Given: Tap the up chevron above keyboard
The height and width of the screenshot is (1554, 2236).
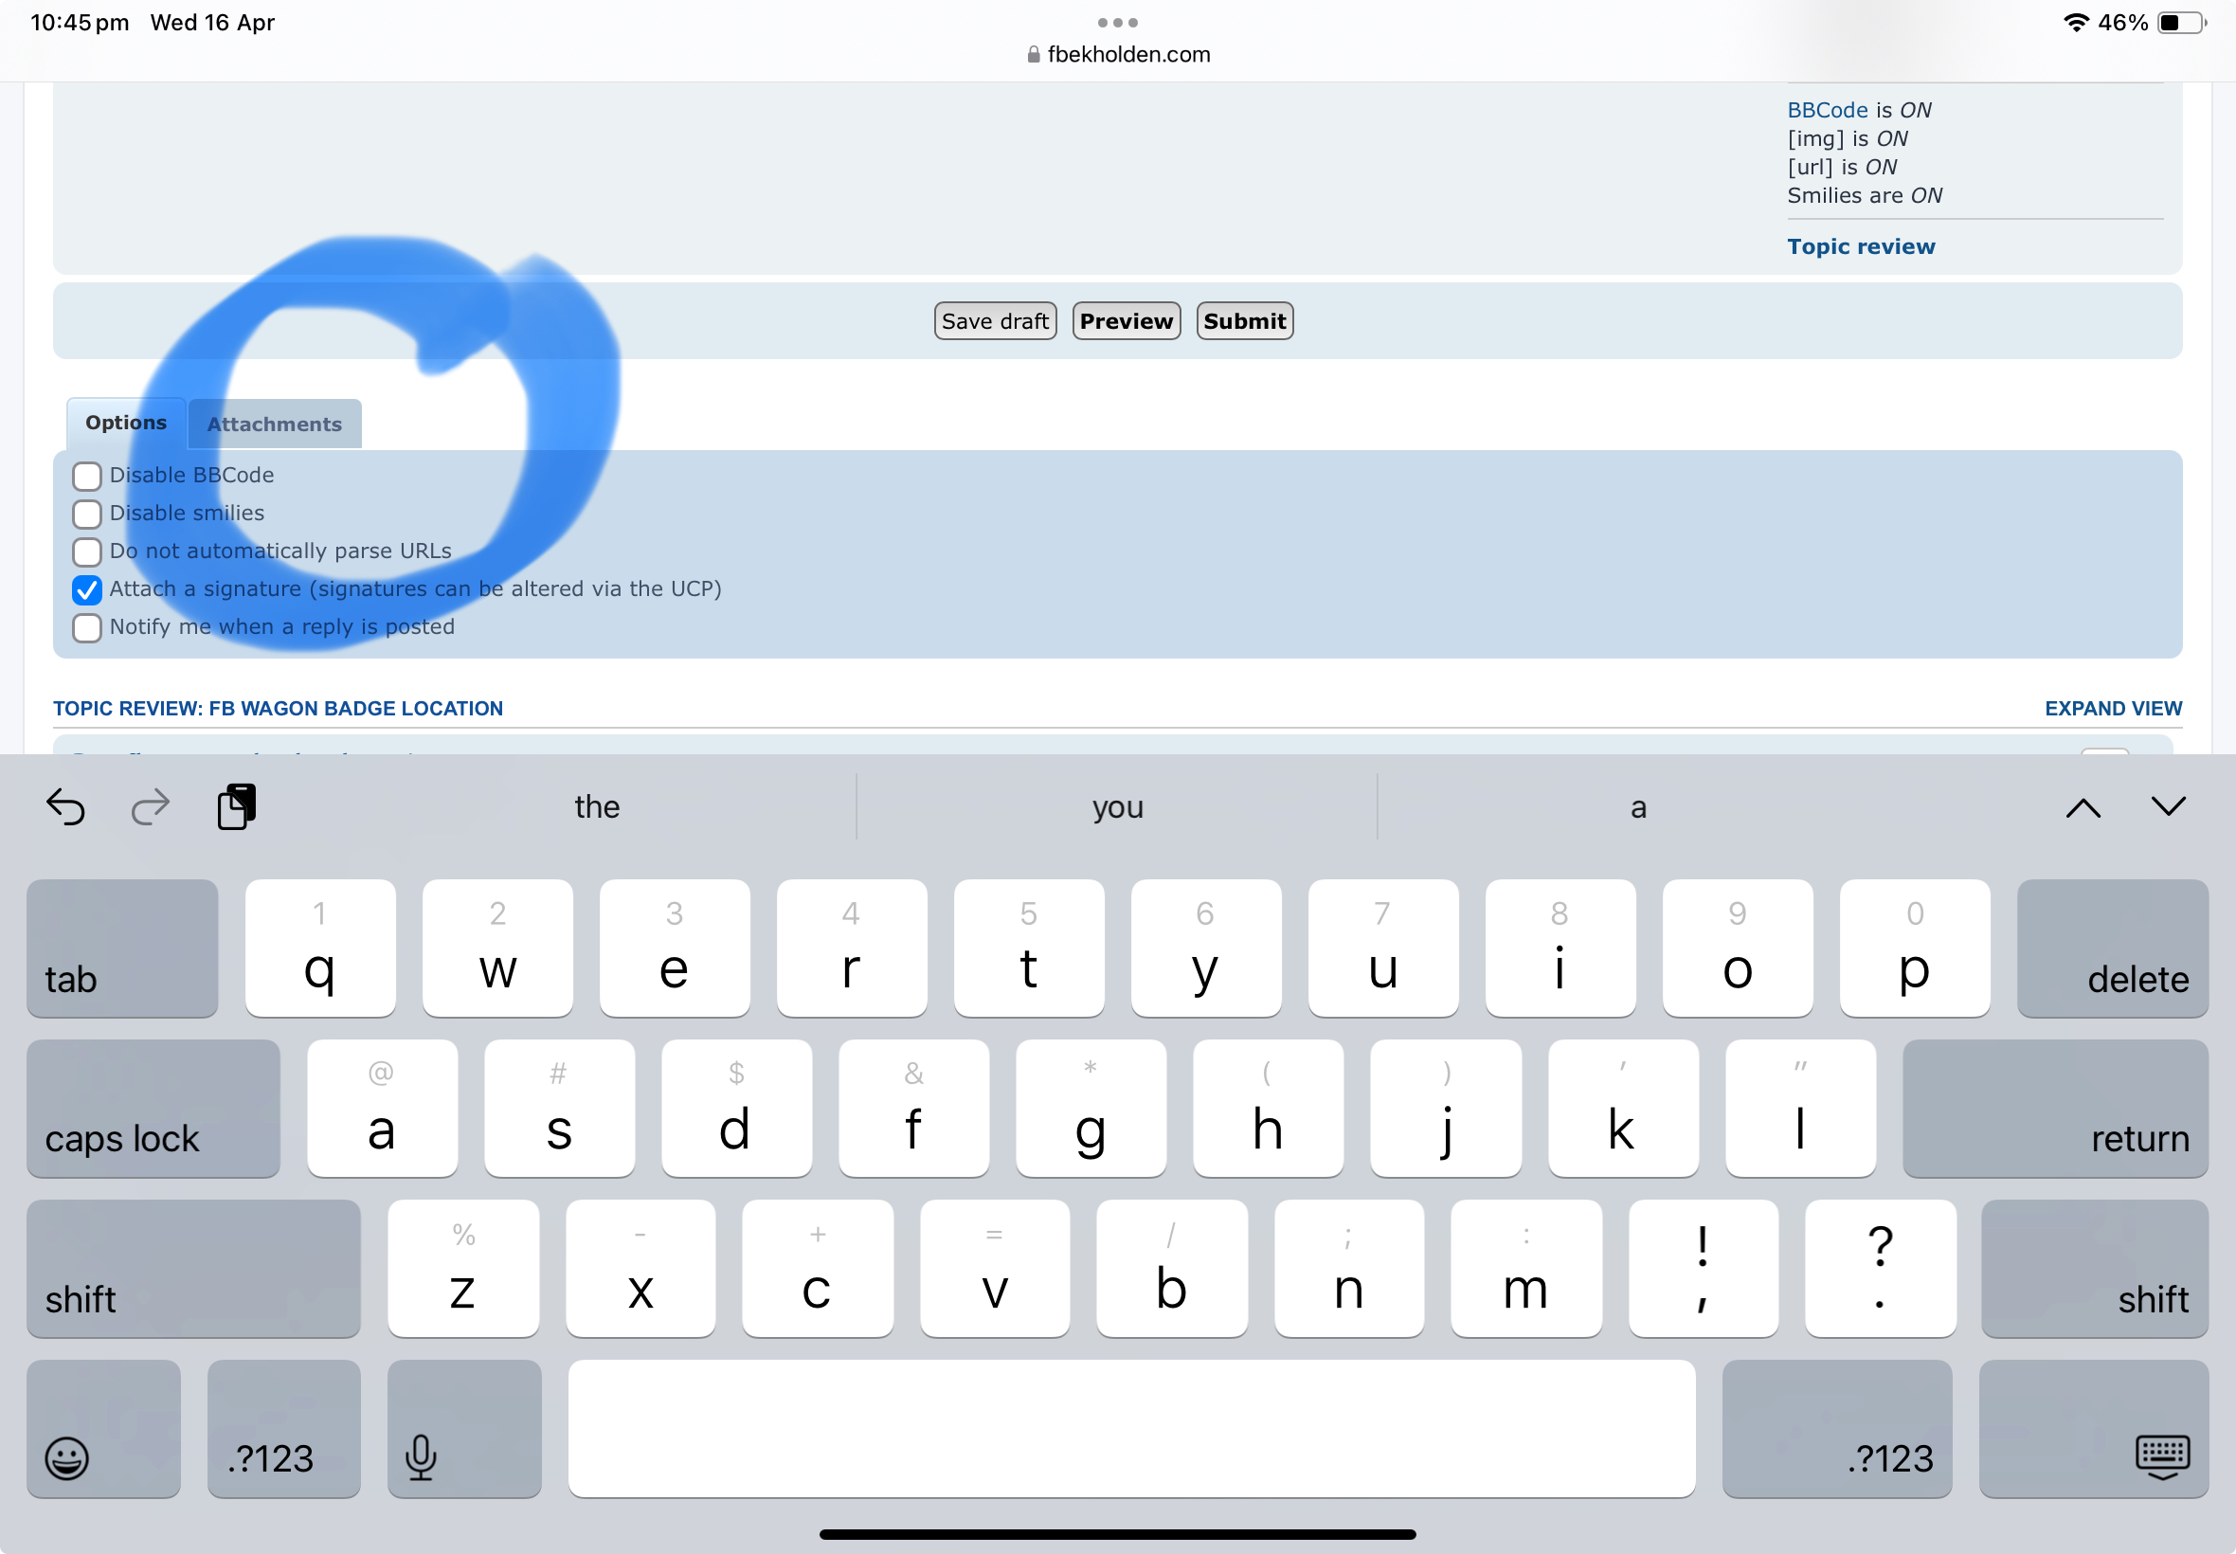Looking at the screenshot, I should 2083,807.
